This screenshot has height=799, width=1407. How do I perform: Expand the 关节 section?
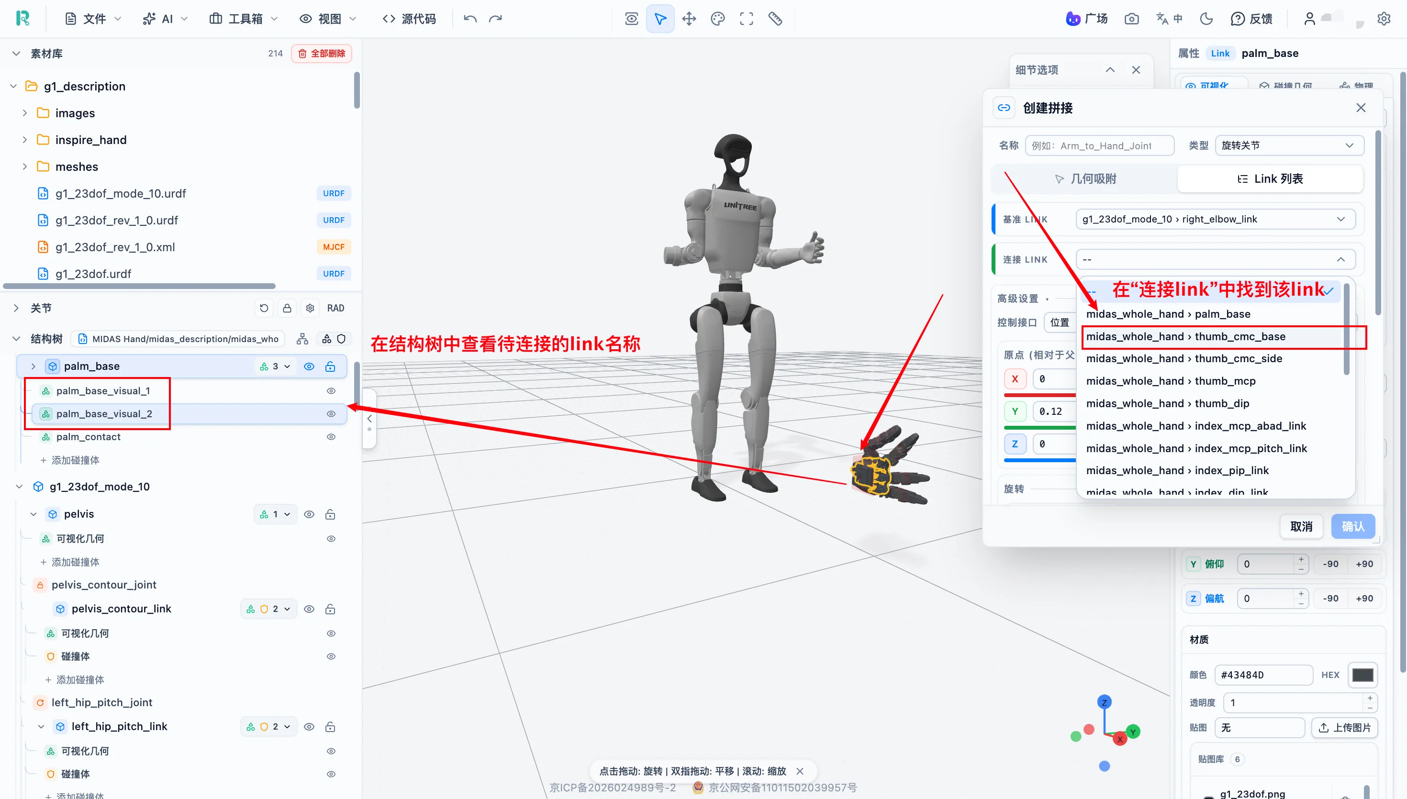click(16, 308)
